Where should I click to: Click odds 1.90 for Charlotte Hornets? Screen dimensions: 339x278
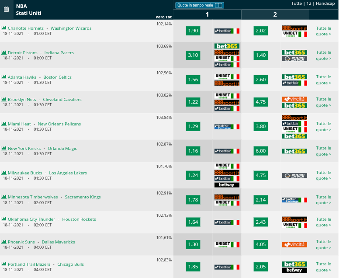(x=193, y=31)
